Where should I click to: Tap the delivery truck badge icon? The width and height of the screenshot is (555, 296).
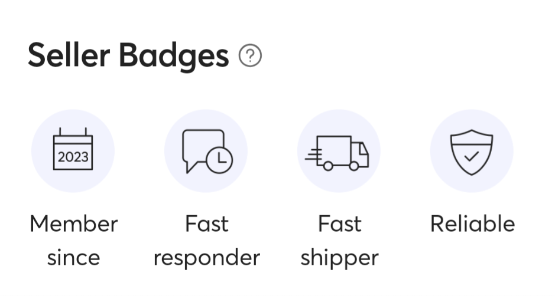339,151
